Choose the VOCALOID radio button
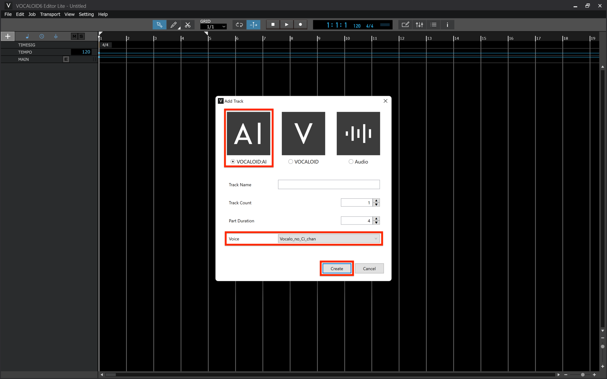The image size is (607, 379). pos(290,162)
